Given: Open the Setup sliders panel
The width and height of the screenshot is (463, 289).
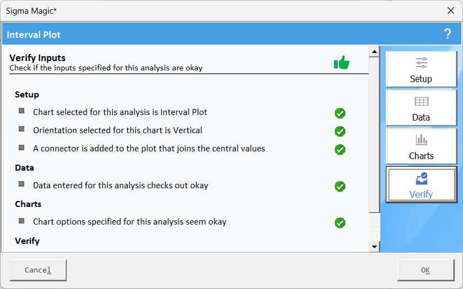Looking at the screenshot, I should 421,69.
